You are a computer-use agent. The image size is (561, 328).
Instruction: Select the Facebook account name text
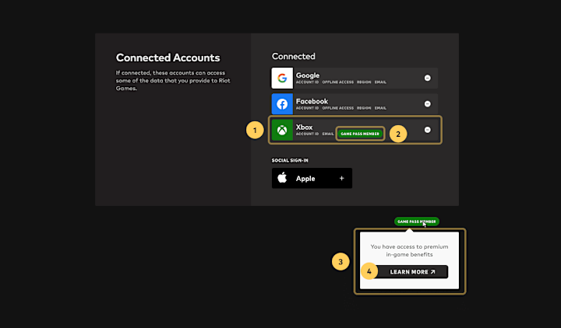[312, 101]
